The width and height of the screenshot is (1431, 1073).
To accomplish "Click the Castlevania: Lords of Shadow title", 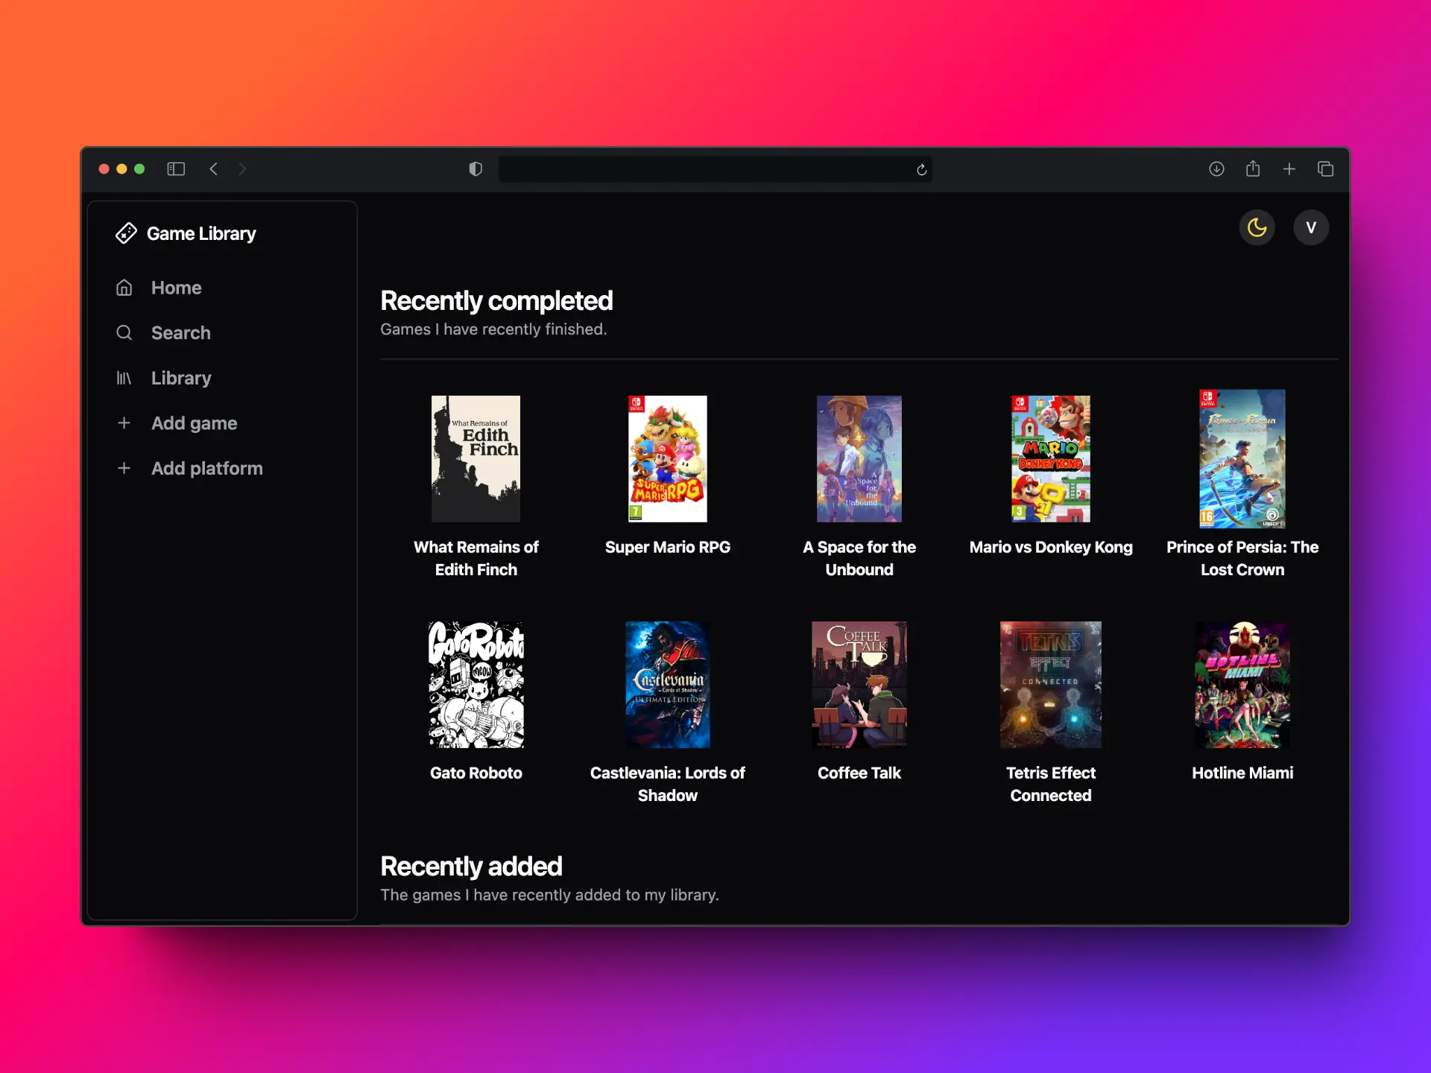I will pos(667,784).
